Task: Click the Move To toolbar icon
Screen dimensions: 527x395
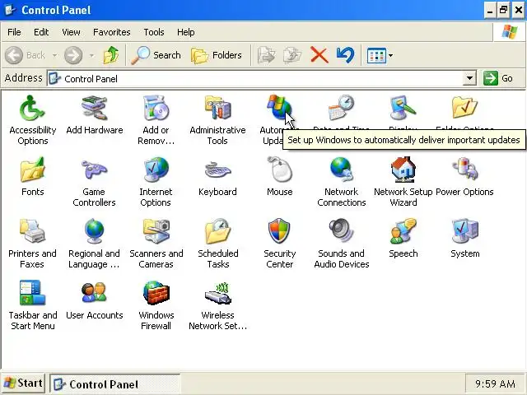Action: [267, 55]
